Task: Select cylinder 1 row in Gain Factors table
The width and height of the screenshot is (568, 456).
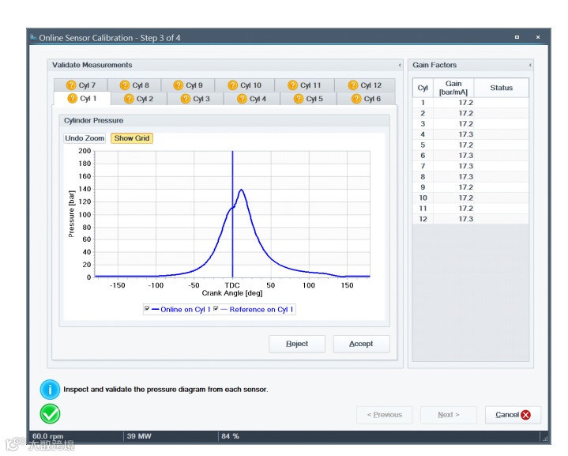Action: [x=471, y=103]
